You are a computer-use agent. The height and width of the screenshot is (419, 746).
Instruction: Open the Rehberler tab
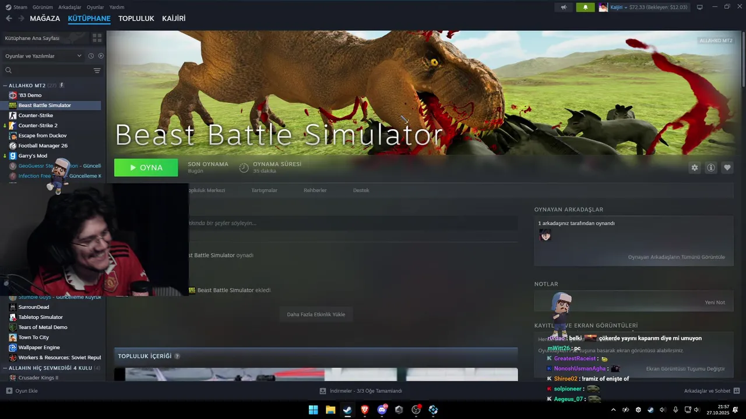[315, 190]
